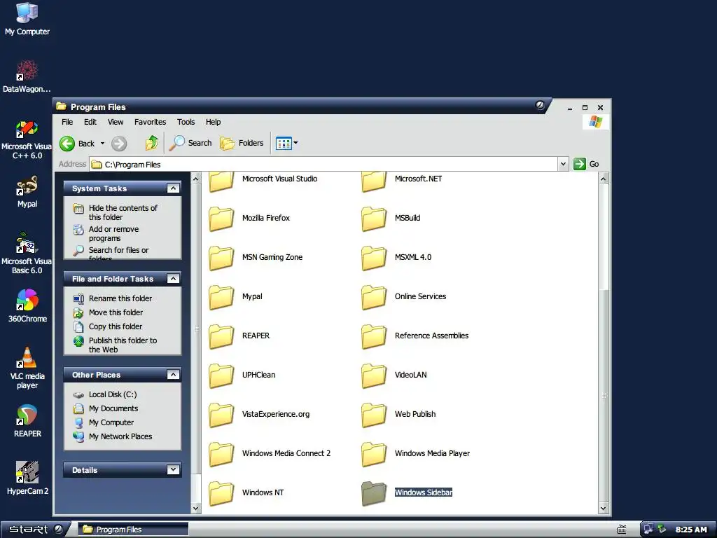Open the File menu
717x538 pixels.
(67, 122)
